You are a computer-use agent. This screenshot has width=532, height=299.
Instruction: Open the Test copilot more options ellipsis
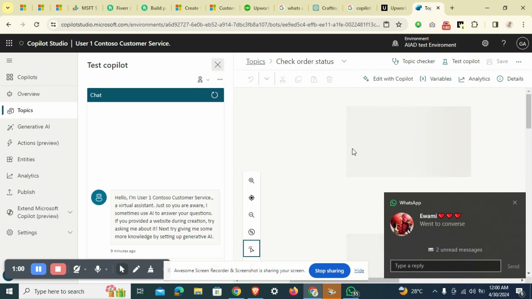click(220, 79)
